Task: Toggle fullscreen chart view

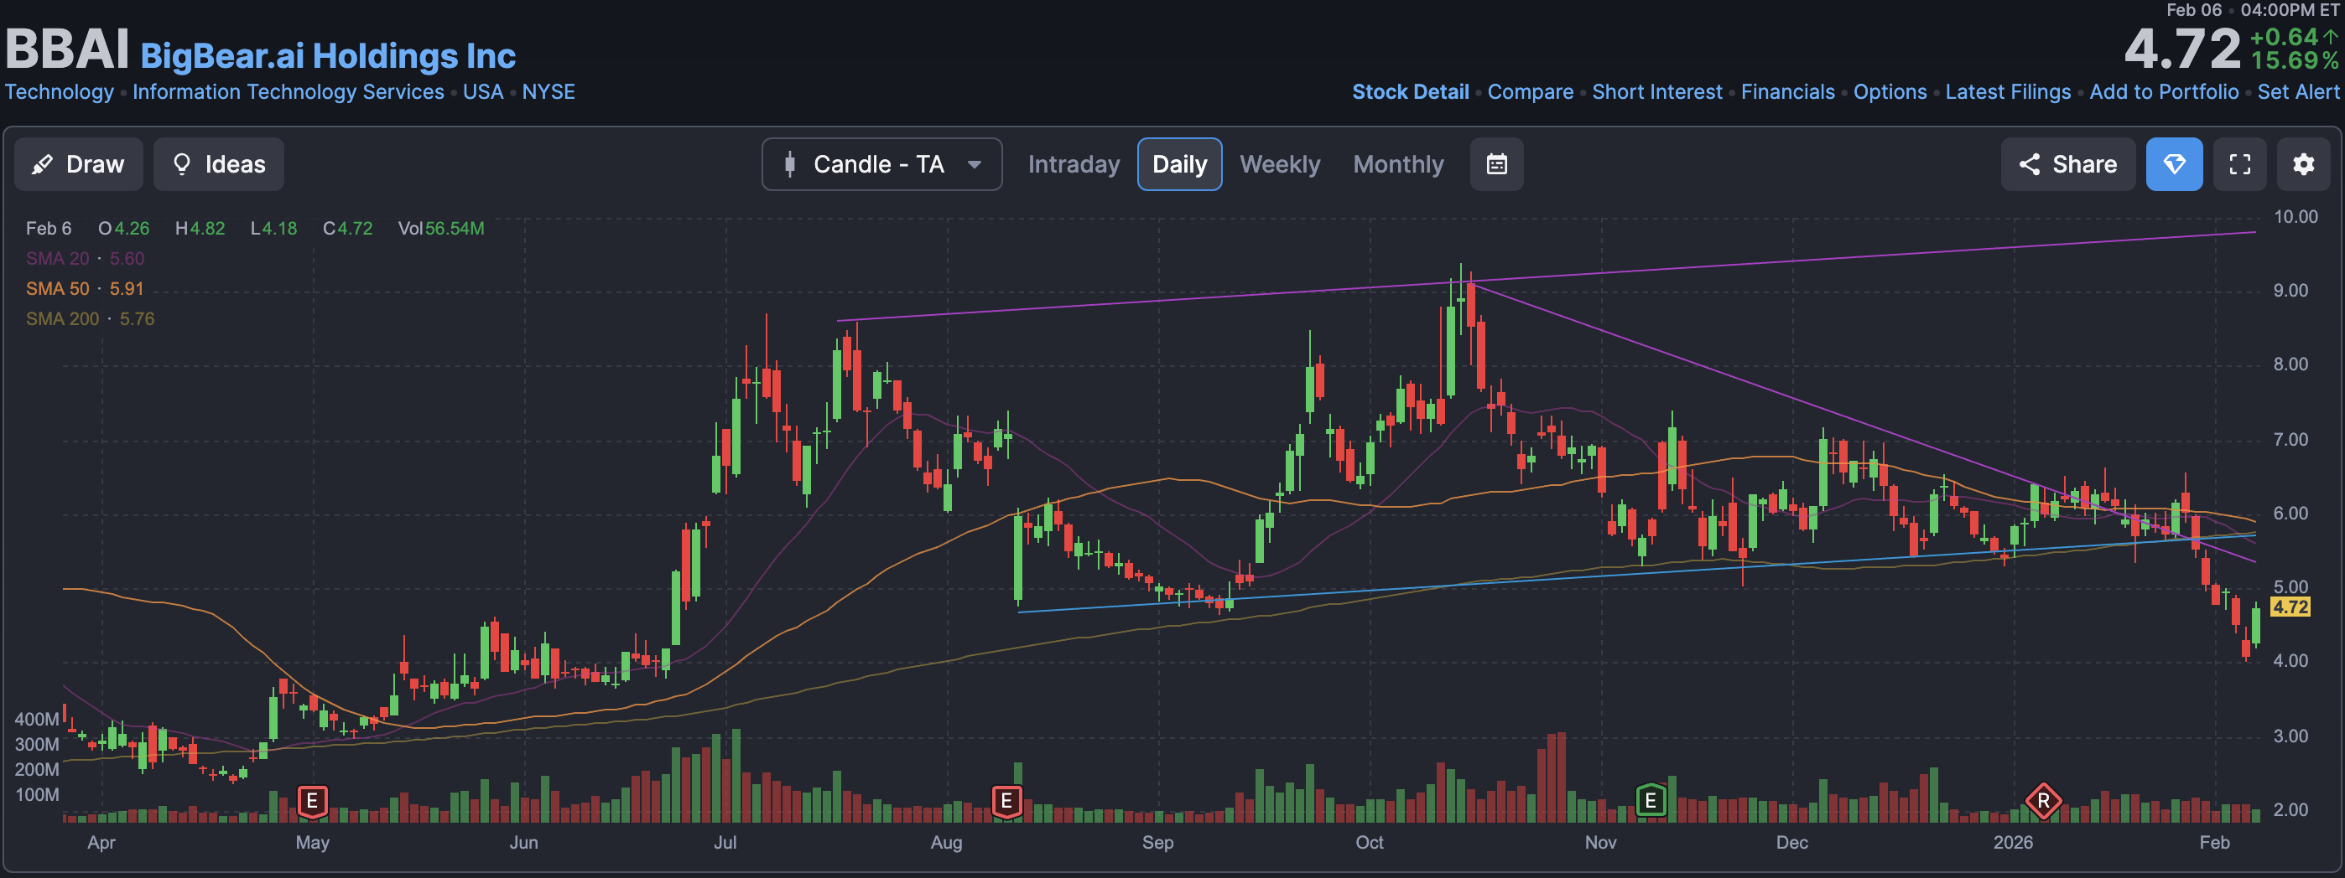Action: click(x=2239, y=164)
